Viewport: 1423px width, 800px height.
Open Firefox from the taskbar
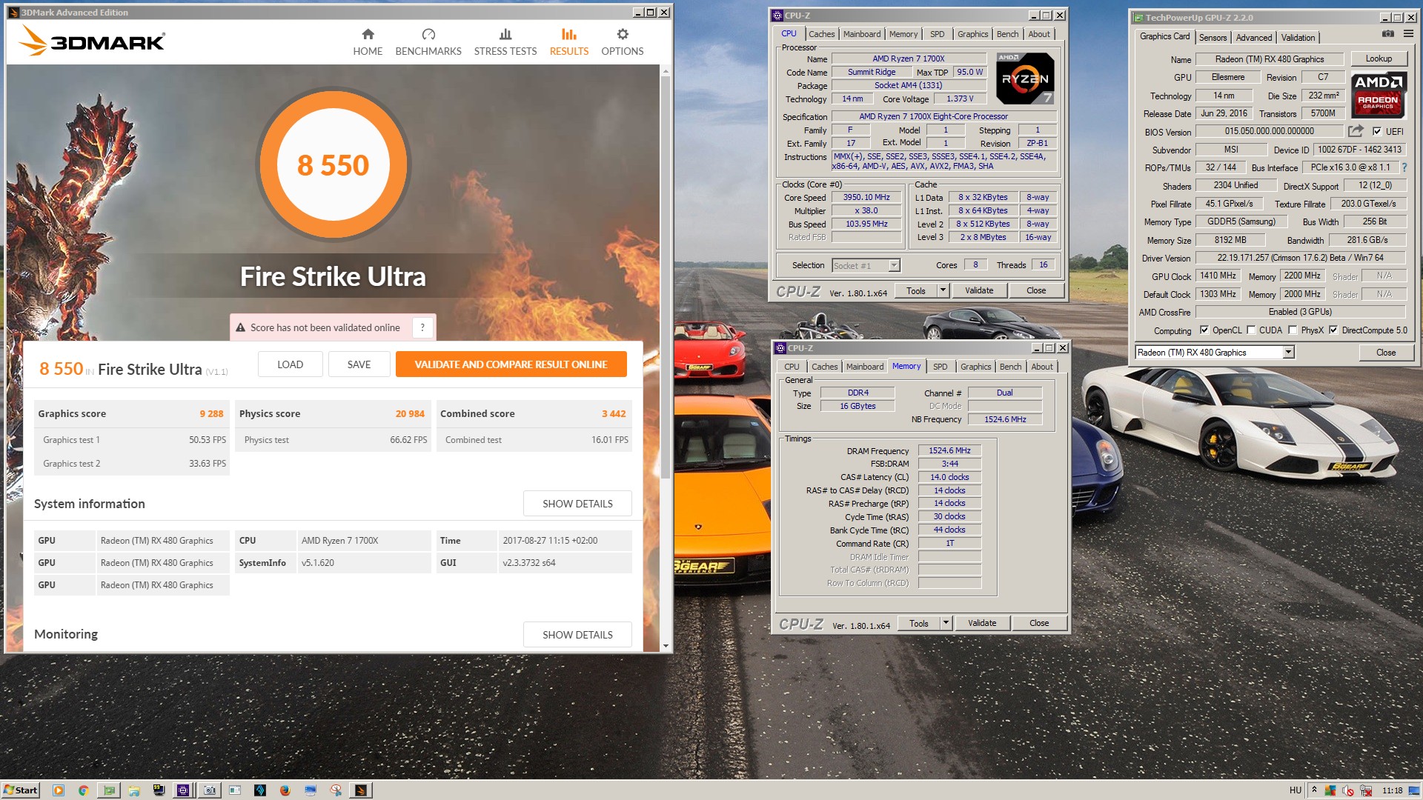(285, 790)
